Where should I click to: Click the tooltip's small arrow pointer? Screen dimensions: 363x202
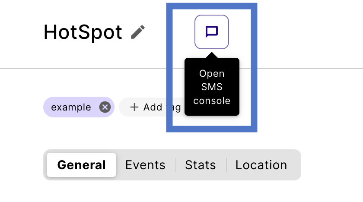click(211, 55)
